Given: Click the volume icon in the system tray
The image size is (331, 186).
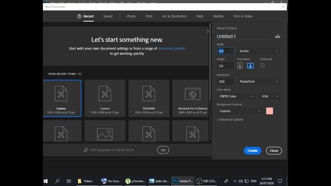Looking at the screenshot, I should pyautogui.click(x=240, y=181).
